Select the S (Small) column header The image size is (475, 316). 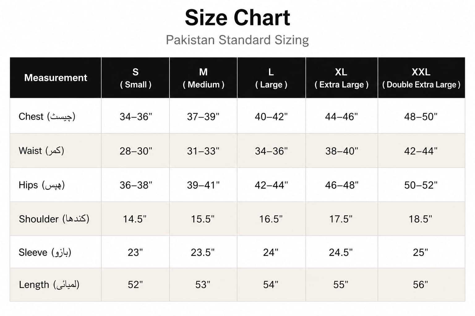135,78
